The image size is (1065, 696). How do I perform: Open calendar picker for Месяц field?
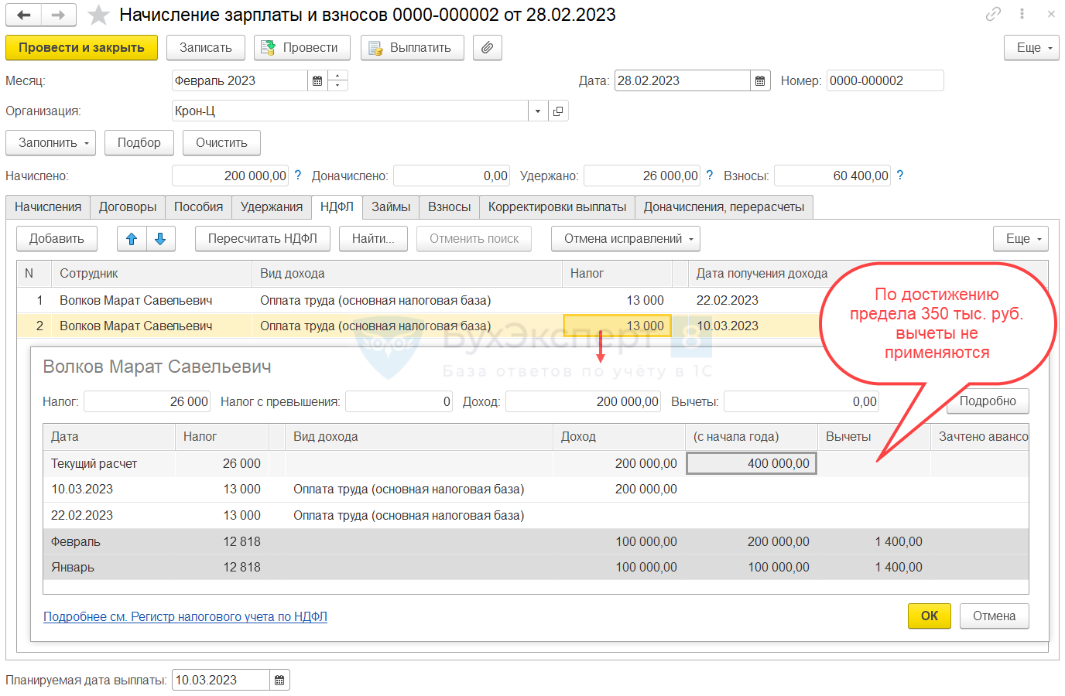pos(317,81)
